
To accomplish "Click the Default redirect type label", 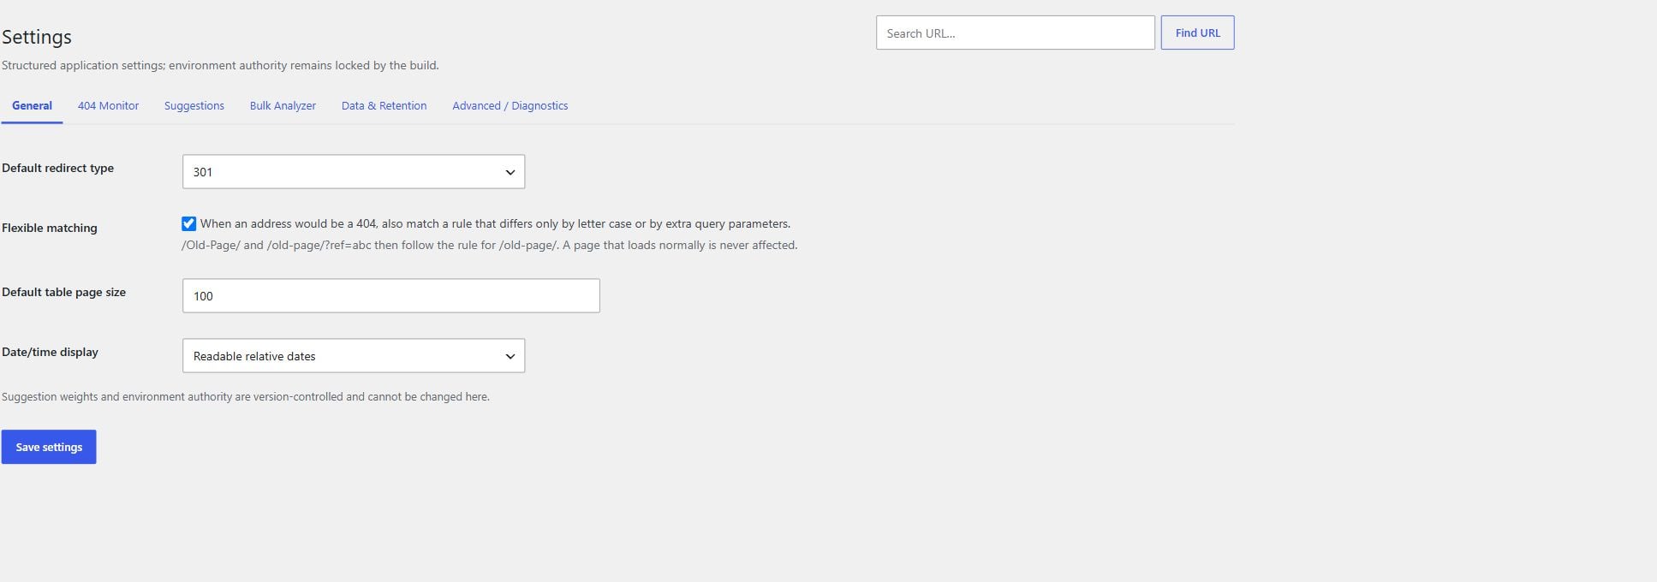I will pos(58,168).
